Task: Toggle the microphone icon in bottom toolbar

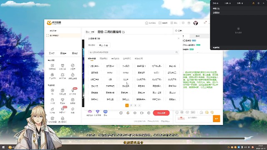Action: click(128, 113)
